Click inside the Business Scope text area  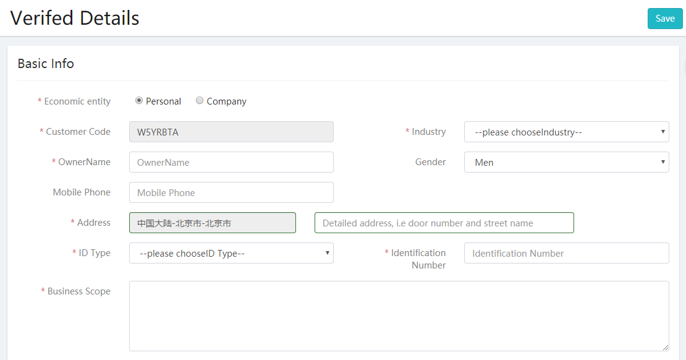pyautogui.click(x=399, y=315)
